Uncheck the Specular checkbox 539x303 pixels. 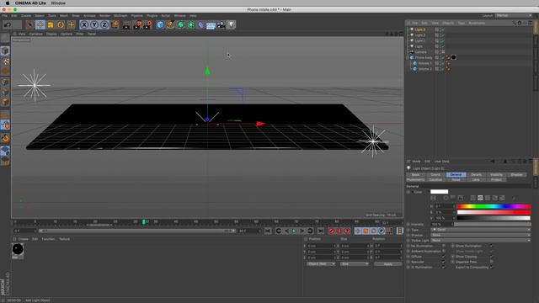coord(444,262)
